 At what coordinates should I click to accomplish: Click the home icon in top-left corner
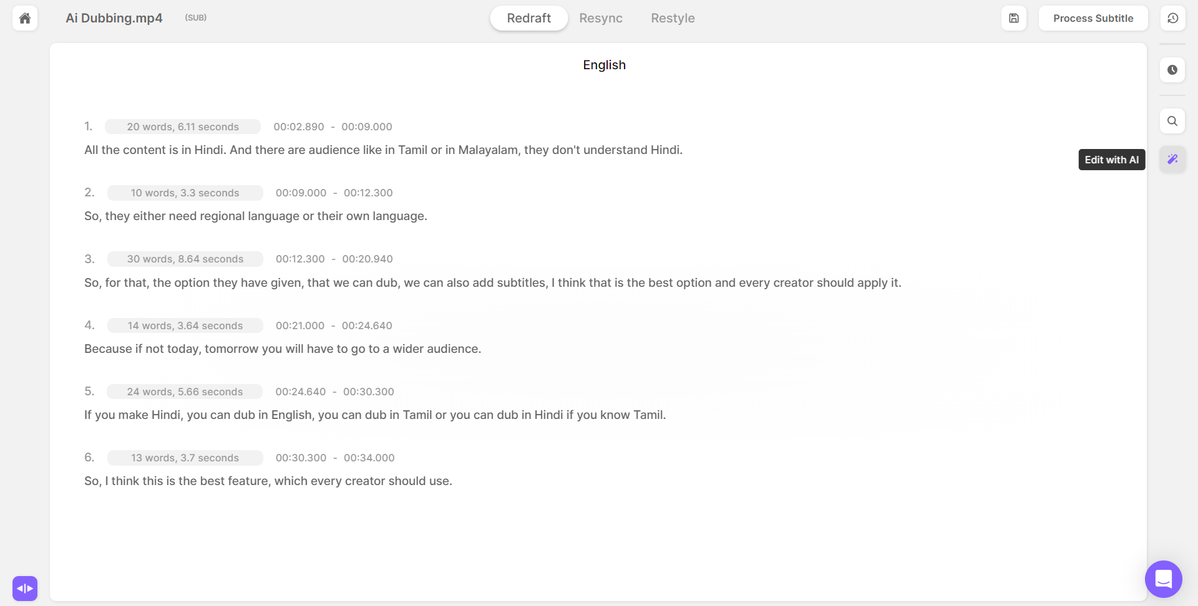[x=24, y=18]
